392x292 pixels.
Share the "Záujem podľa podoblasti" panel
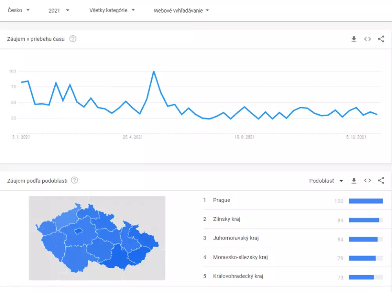click(381, 180)
